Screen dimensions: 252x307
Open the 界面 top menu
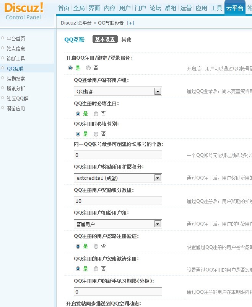94,8
